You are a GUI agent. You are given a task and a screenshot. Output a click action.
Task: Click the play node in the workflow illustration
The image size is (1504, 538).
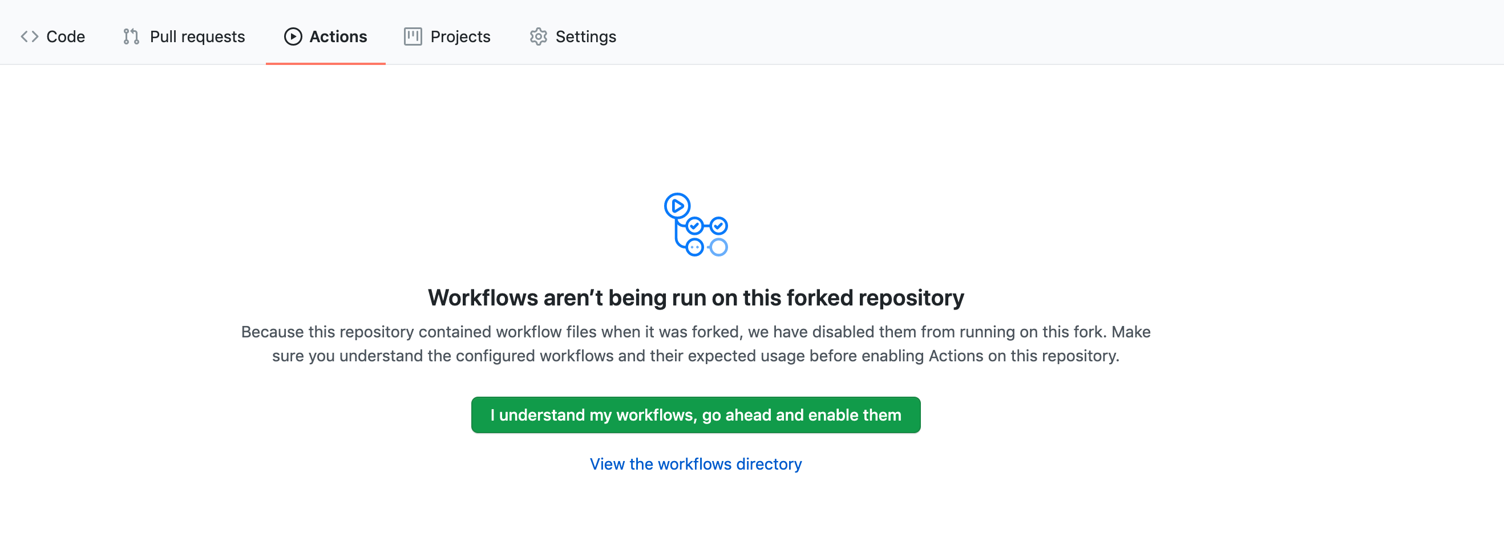pyautogui.click(x=677, y=206)
